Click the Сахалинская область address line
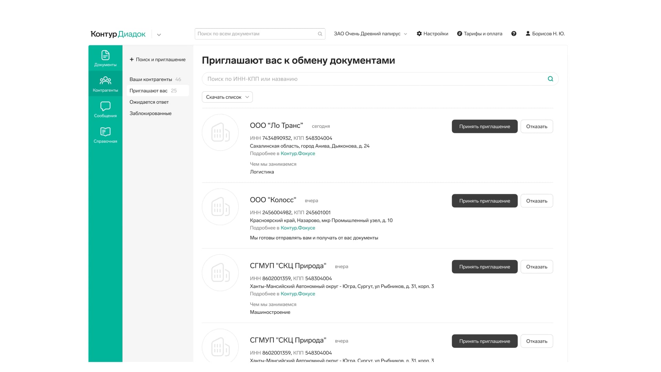 [x=309, y=146]
